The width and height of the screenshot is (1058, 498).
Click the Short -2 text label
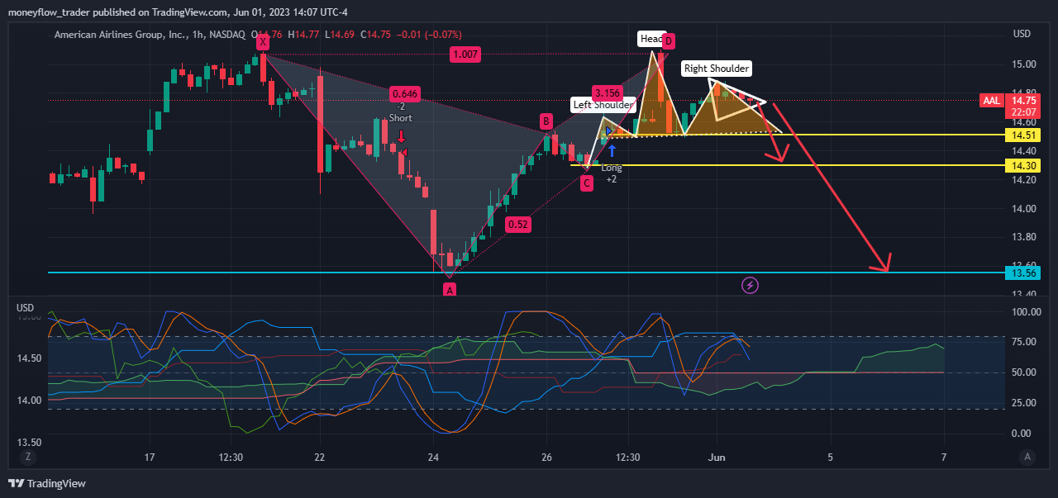(401, 112)
